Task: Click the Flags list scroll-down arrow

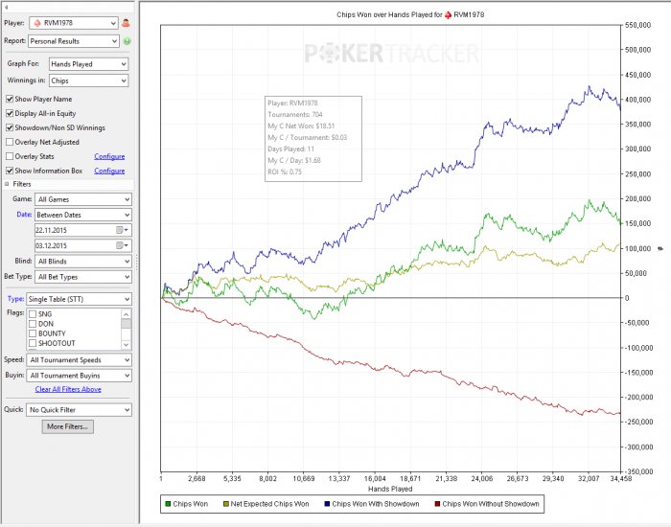Action: click(x=127, y=343)
